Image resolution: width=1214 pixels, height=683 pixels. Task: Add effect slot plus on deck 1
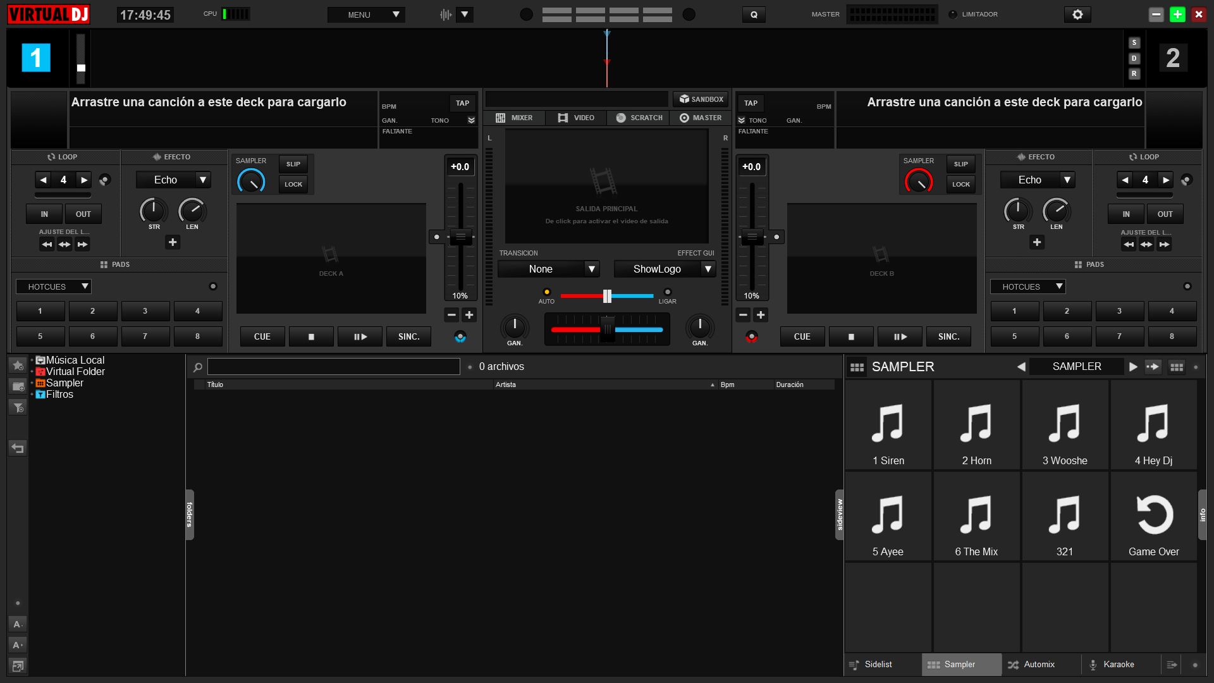tap(173, 242)
